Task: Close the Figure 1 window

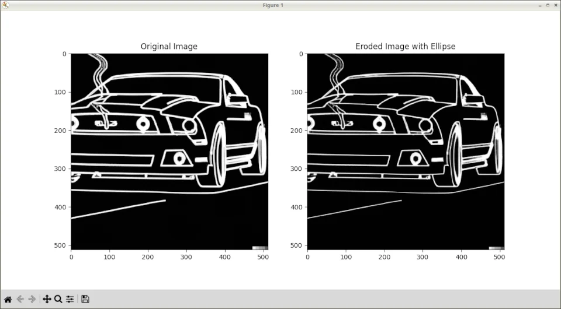Action: pos(556,5)
